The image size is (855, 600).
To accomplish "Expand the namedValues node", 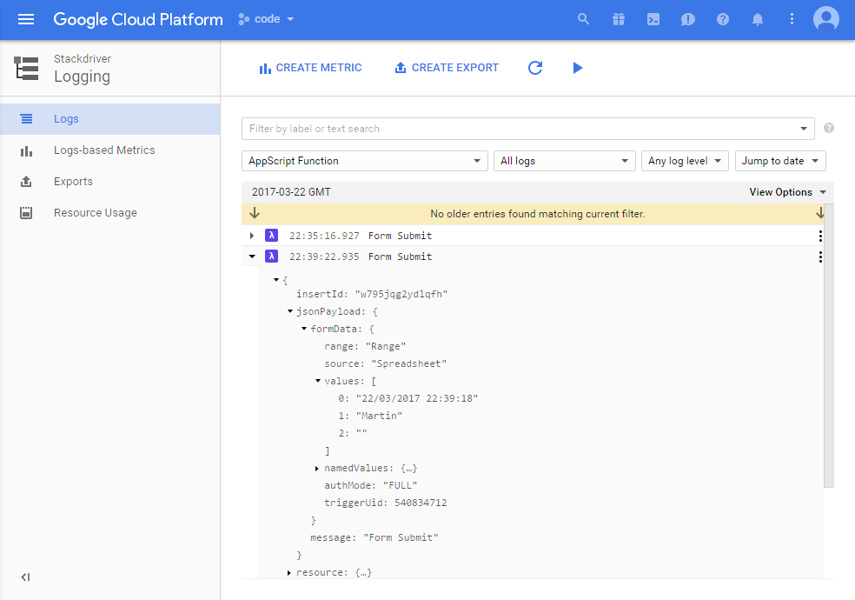I will click(317, 469).
